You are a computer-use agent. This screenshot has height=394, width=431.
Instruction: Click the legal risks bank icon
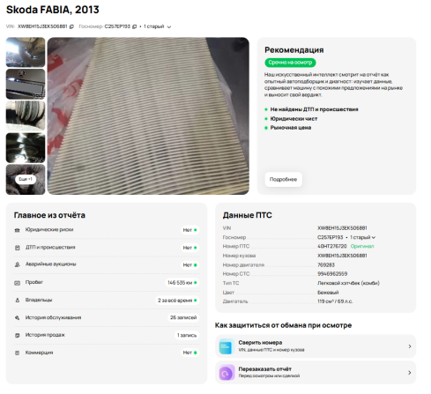pos(18,230)
